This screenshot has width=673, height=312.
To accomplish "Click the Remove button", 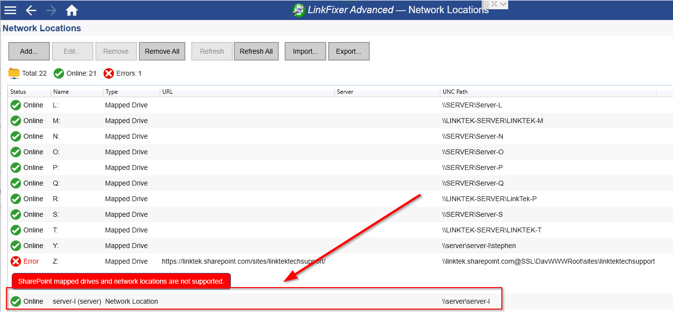I will pyautogui.click(x=116, y=51).
